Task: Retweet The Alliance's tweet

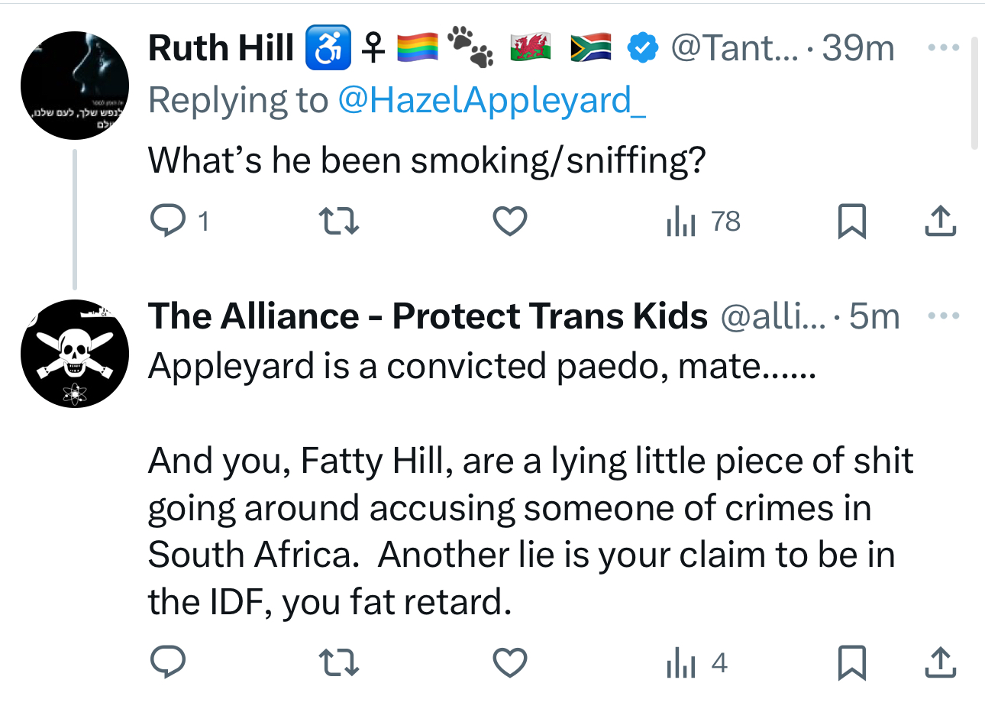Action: point(338,662)
